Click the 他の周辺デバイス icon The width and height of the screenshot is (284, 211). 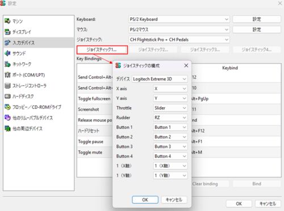tap(7, 129)
